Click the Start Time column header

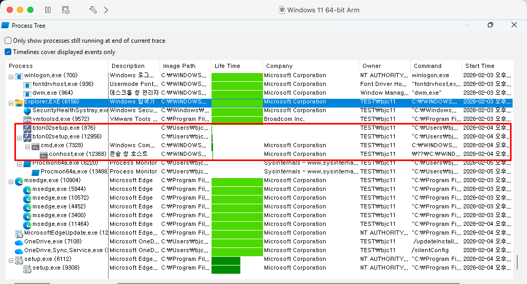(480, 66)
